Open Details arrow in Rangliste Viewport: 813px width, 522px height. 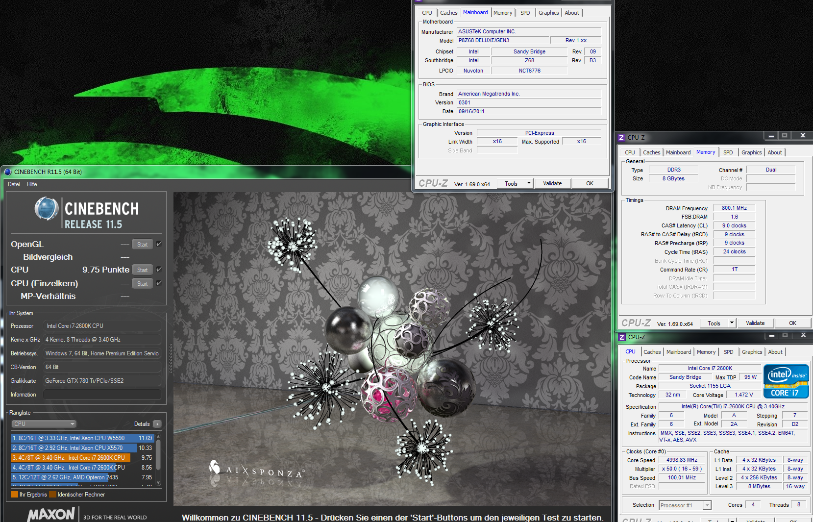157,424
